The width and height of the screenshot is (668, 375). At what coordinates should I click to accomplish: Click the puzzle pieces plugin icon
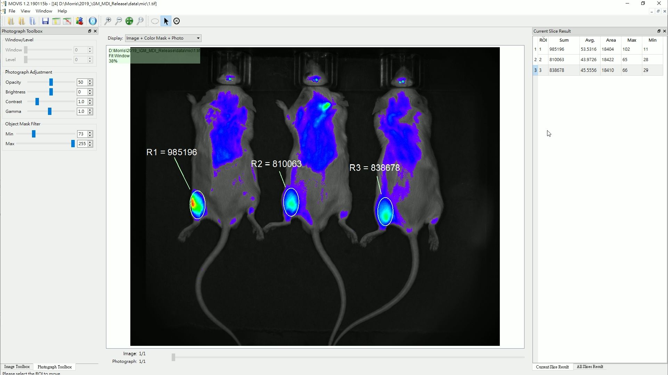80,21
